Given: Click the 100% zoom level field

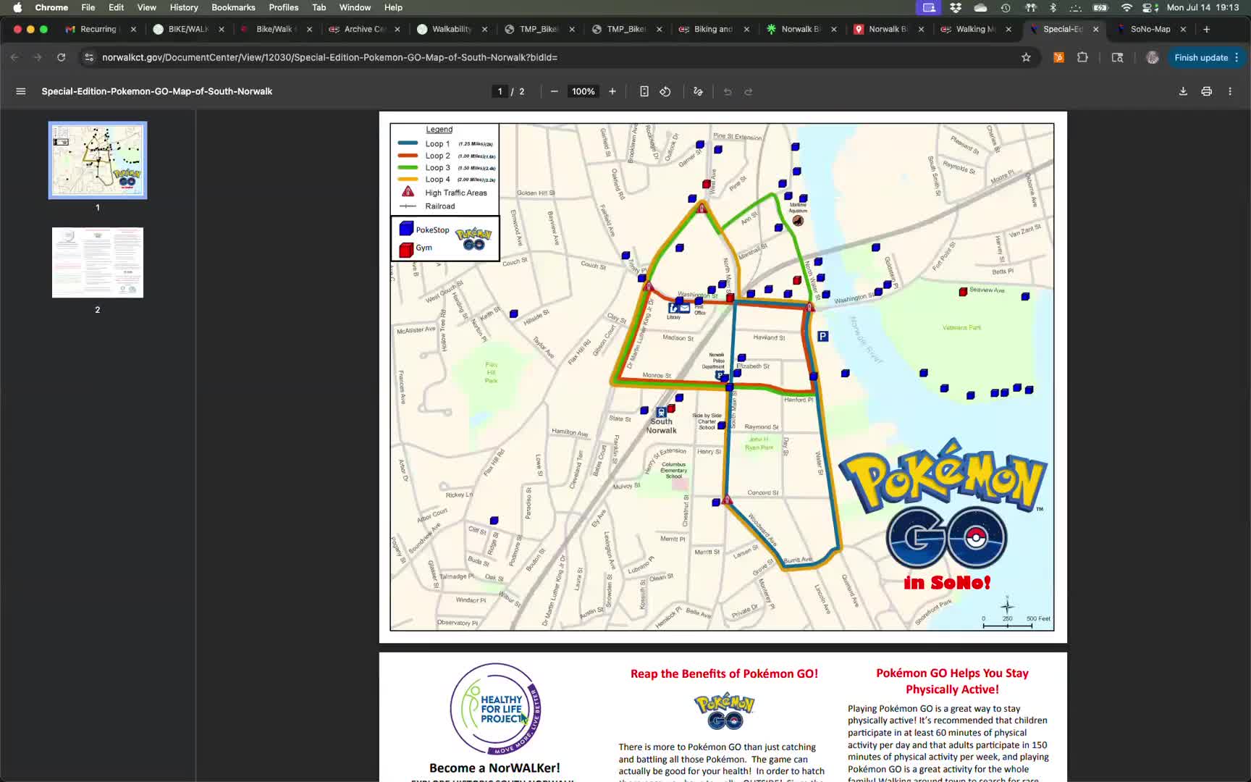Looking at the screenshot, I should tap(583, 91).
